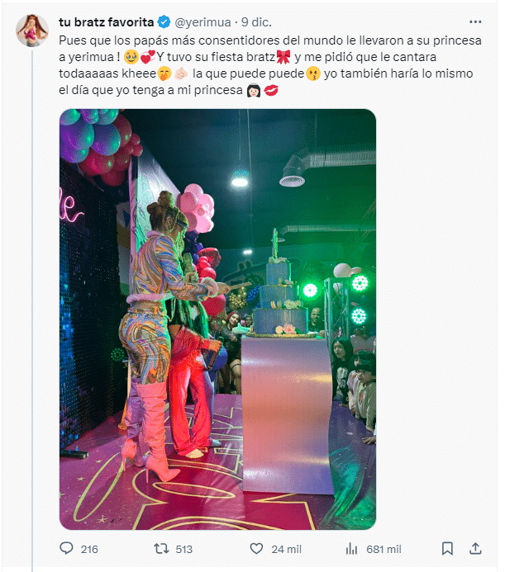This screenshot has width=505, height=572.
Task: Click the reply speech bubble icon
Action: (x=66, y=548)
